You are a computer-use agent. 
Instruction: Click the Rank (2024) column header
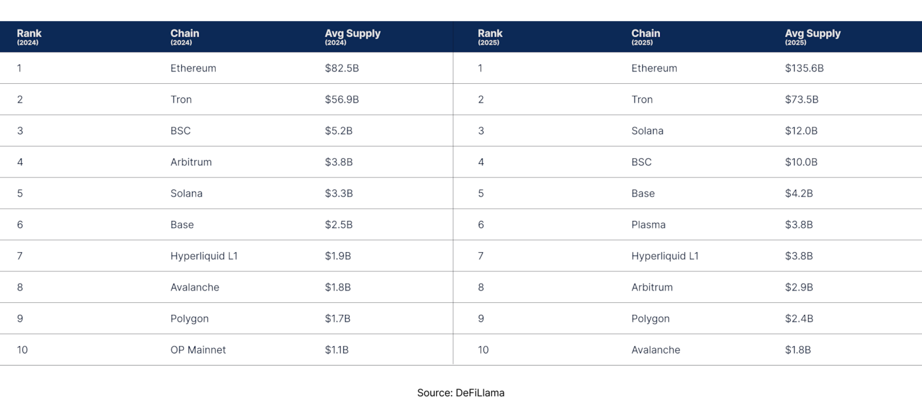29,36
